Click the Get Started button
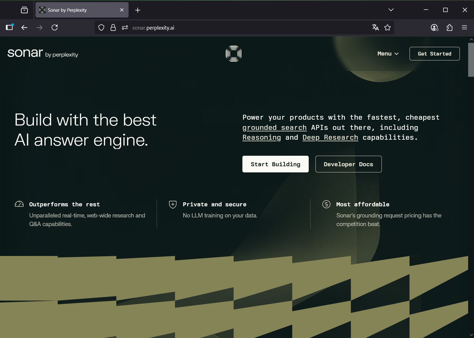474x338 pixels. pos(435,54)
